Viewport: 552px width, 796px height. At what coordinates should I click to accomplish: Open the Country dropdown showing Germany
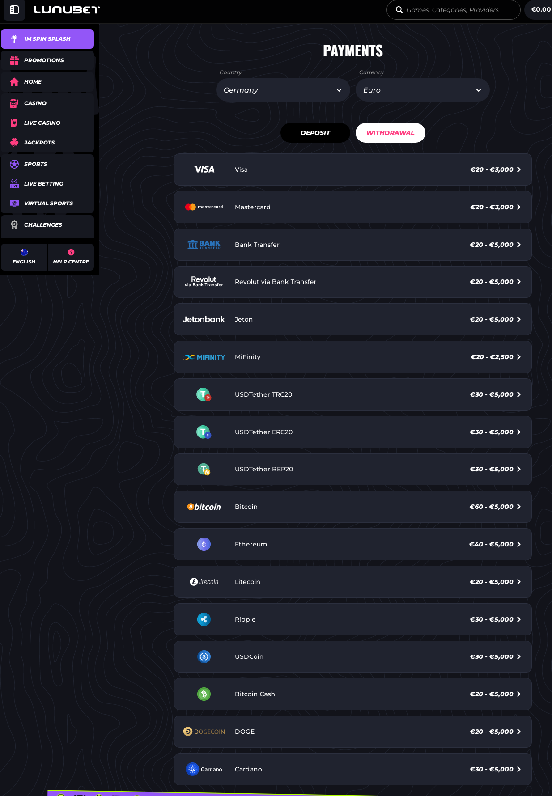pyautogui.click(x=283, y=90)
